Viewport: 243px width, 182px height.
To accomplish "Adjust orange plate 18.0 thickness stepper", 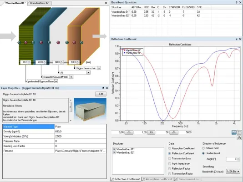I will coord(77,62).
